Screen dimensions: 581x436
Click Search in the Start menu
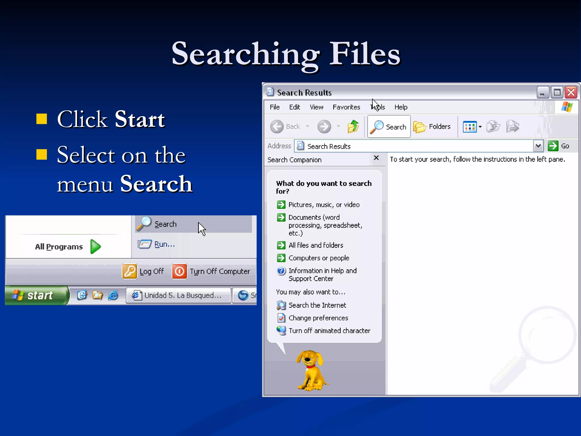[x=193, y=224]
